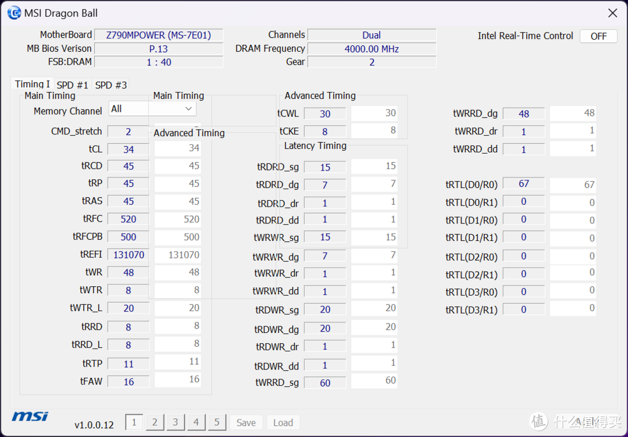Click the MSI logo at bottom left

click(x=30, y=417)
